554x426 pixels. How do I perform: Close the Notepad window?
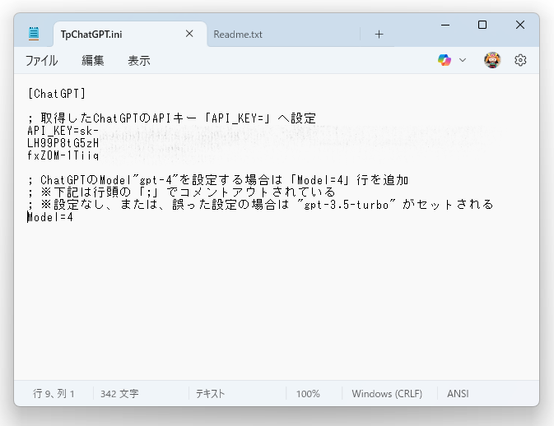[520, 25]
